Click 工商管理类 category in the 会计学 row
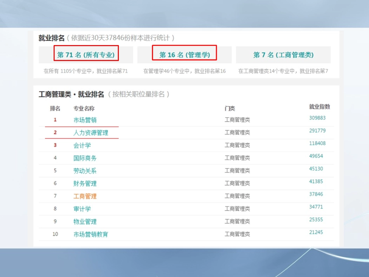 pos(237,145)
